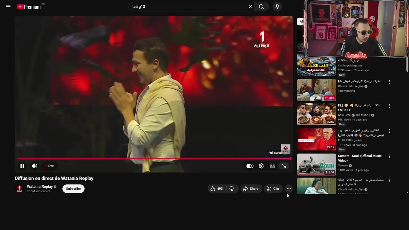Jump to the Live indicator
This screenshot has width=409, height=230.
pyautogui.click(x=49, y=166)
